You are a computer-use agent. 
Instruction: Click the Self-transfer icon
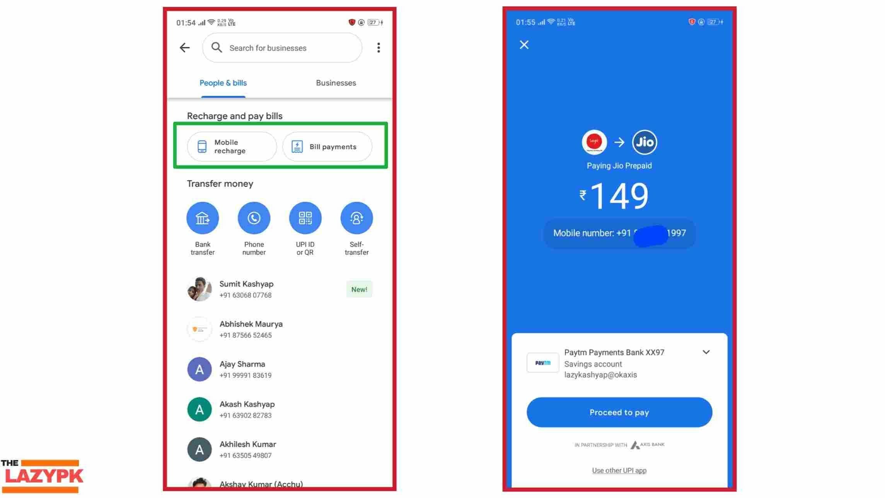[356, 218]
